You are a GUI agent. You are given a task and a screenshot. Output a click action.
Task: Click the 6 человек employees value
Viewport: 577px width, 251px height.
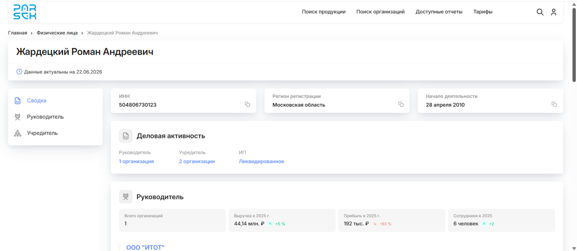coord(466,224)
